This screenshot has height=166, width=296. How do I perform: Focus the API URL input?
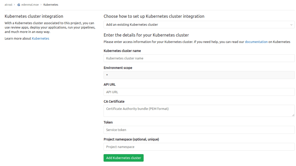[199, 92]
